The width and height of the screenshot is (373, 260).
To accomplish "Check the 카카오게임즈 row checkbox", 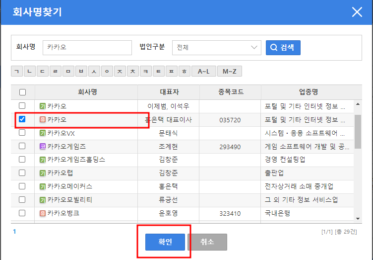I will point(22,146).
